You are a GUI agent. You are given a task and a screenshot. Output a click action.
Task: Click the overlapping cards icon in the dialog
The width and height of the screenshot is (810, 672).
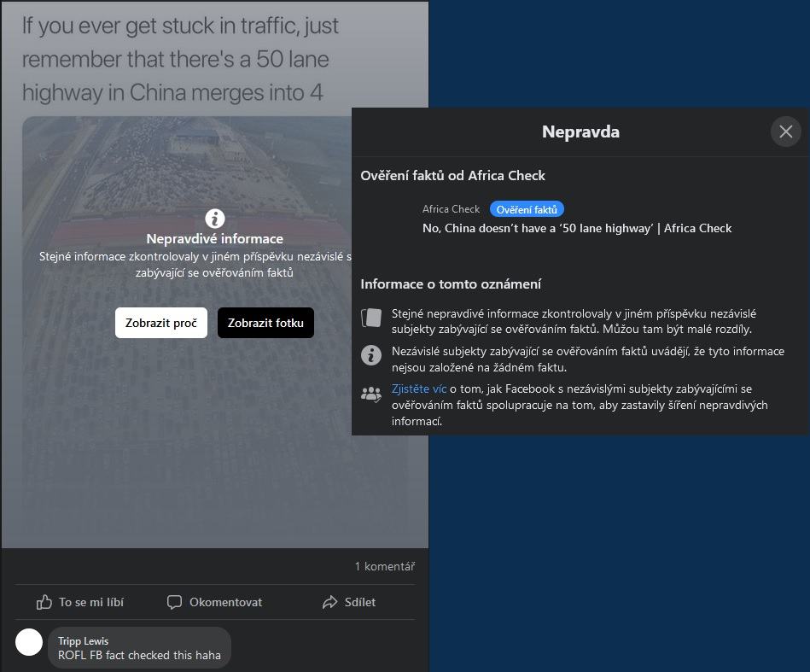(x=371, y=318)
